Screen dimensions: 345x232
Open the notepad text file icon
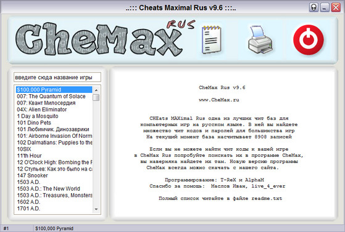212,39
